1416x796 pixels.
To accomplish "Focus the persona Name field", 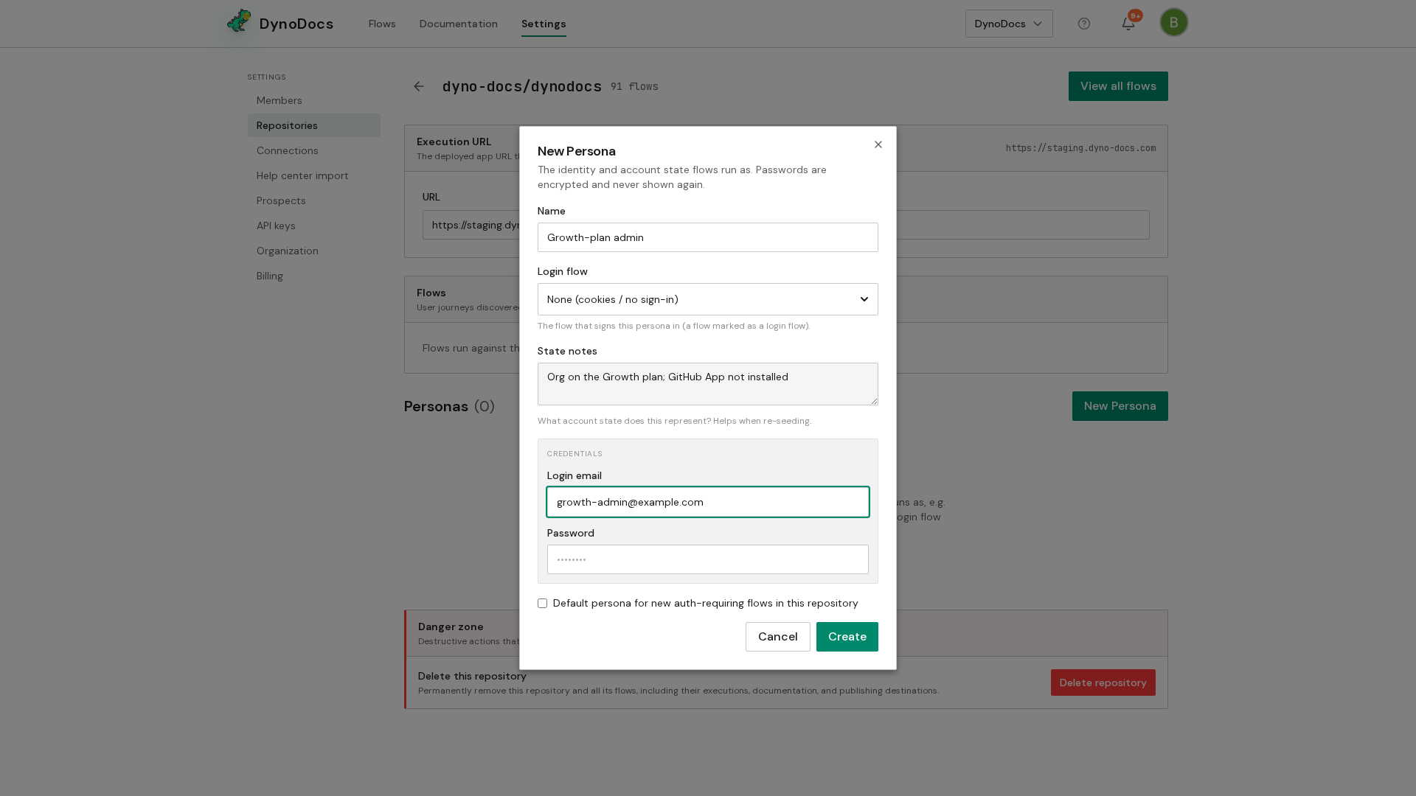I will [708, 237].
